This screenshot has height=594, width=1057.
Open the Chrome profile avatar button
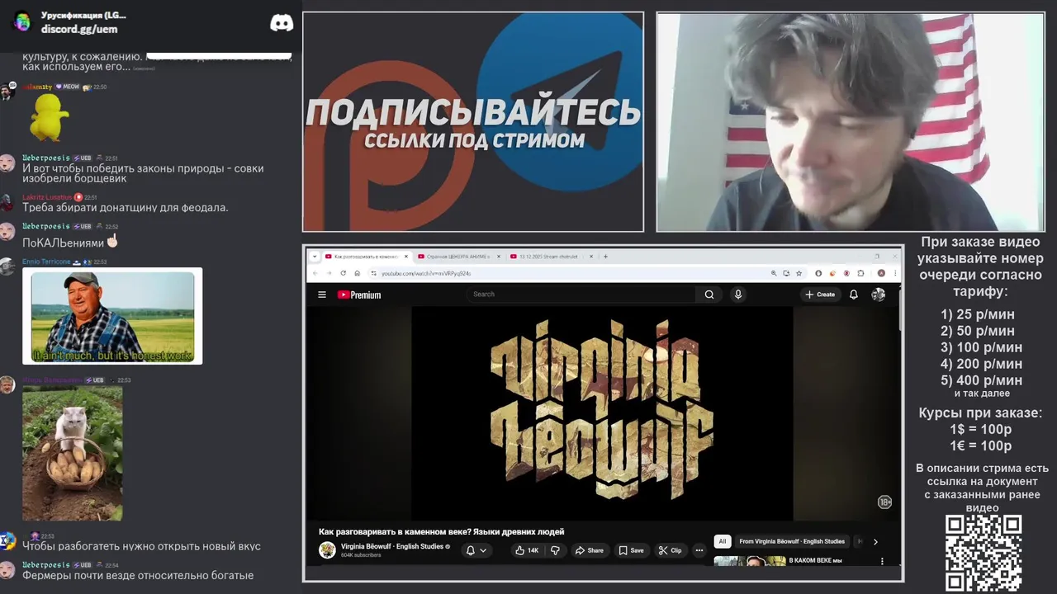pyautogui.click(x=881, y=273)
